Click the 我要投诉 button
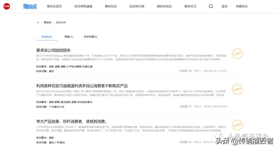The width and height of the screenshot is (278, 149). (241, 6)
